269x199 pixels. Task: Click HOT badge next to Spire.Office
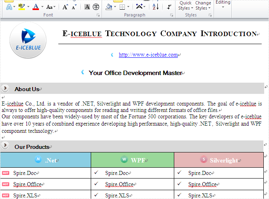pyautogui.click(x=6, y=184)
